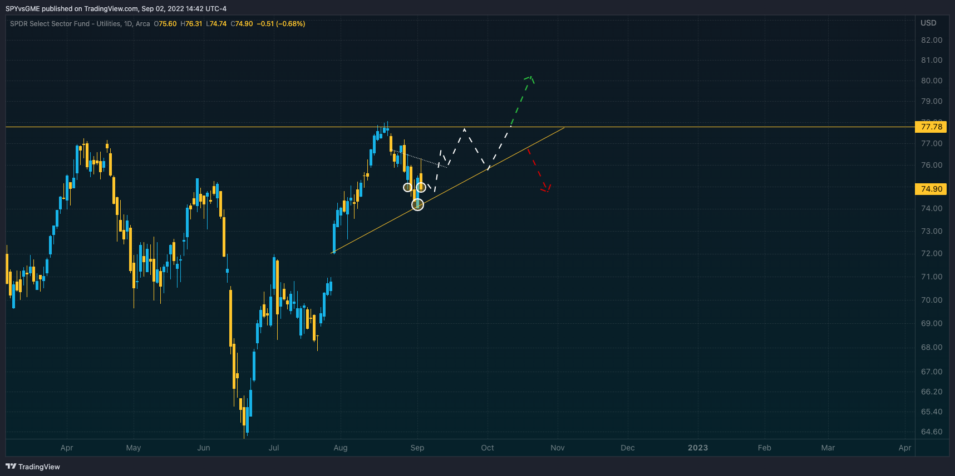The height and width of the screenshot is (476, 955).
Task: Click the 2023 label on time axis
Action: pyautogui.click(x=698, y=448)
